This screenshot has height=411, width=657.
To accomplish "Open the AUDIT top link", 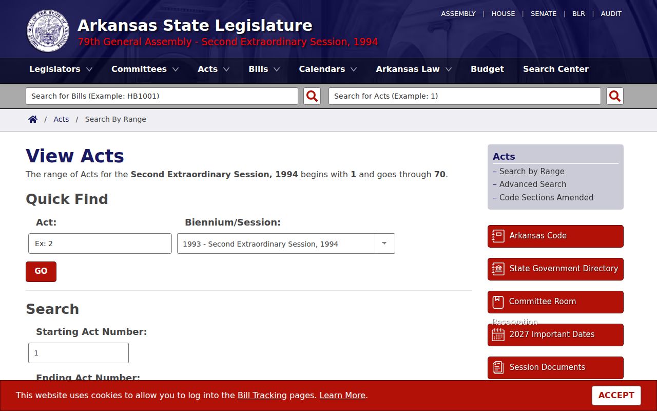I will pos(611,14).
